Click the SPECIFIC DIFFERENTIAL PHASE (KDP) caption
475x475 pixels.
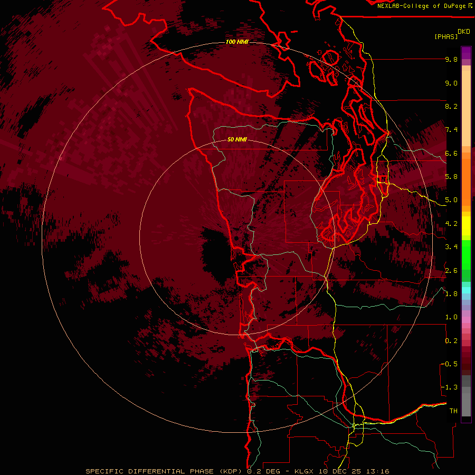[165, 471]
